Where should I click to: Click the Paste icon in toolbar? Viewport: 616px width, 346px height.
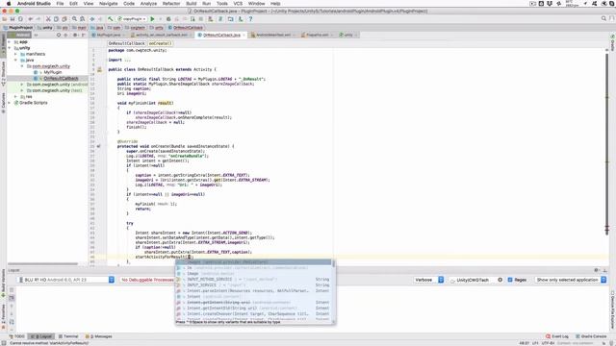coord(64,19)
